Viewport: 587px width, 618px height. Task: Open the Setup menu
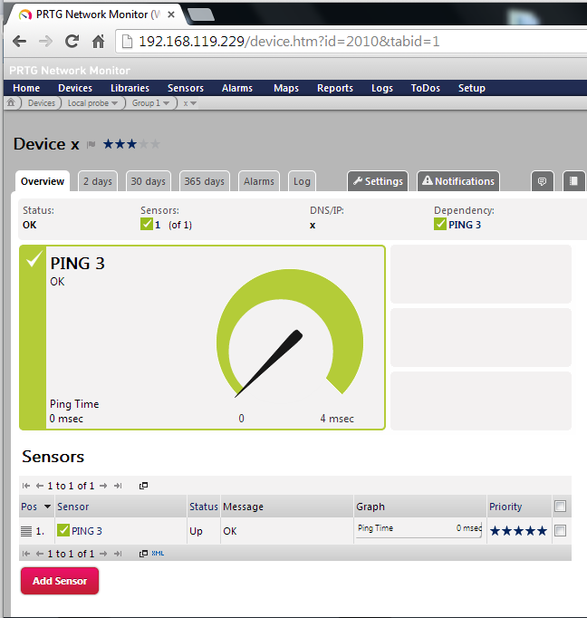coord(472,88)
